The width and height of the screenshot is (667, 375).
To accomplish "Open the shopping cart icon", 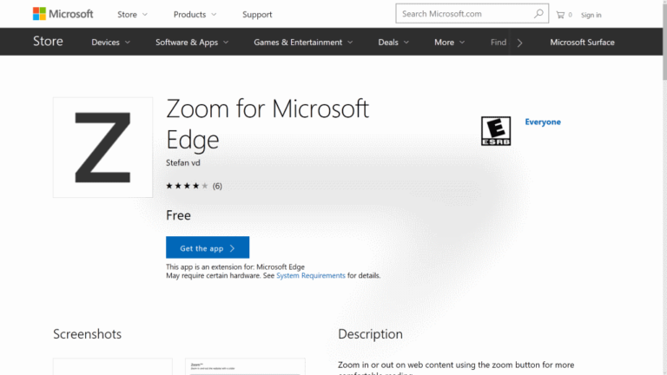I will (560, 15).
